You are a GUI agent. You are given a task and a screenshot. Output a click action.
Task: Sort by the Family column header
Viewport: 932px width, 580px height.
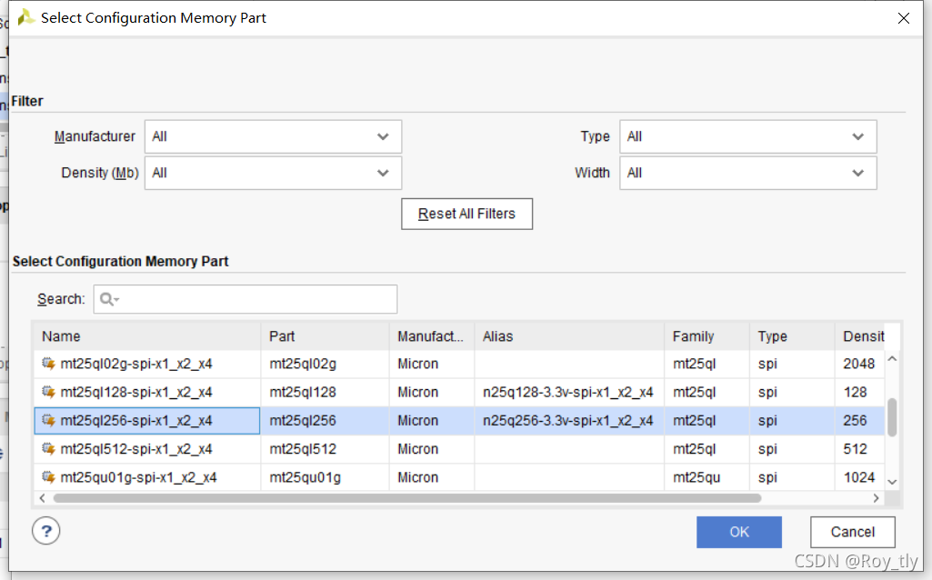pyautogui.click(x=707, y=336)
